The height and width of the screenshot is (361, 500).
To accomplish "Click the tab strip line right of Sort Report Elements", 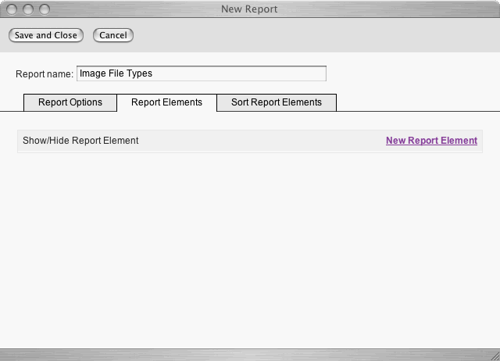I will click(414, 110).
